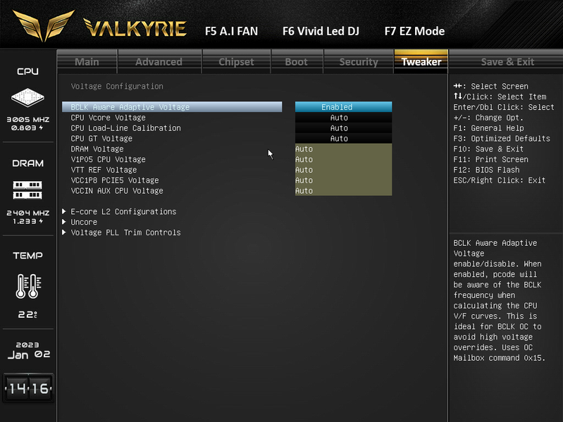Viewport: 563px width, 422px height.
Task: Select VCCIN AUX CPU Voltage label
Action: point(117,190)
